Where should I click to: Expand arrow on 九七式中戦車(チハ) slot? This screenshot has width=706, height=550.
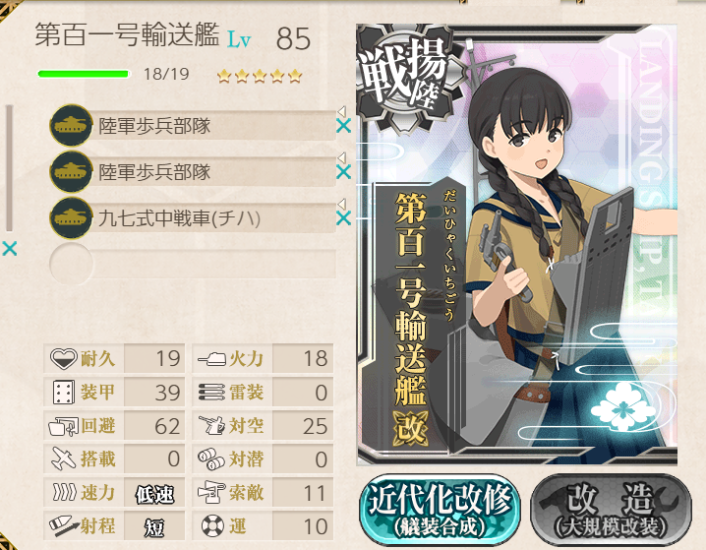tap(342, 204)
